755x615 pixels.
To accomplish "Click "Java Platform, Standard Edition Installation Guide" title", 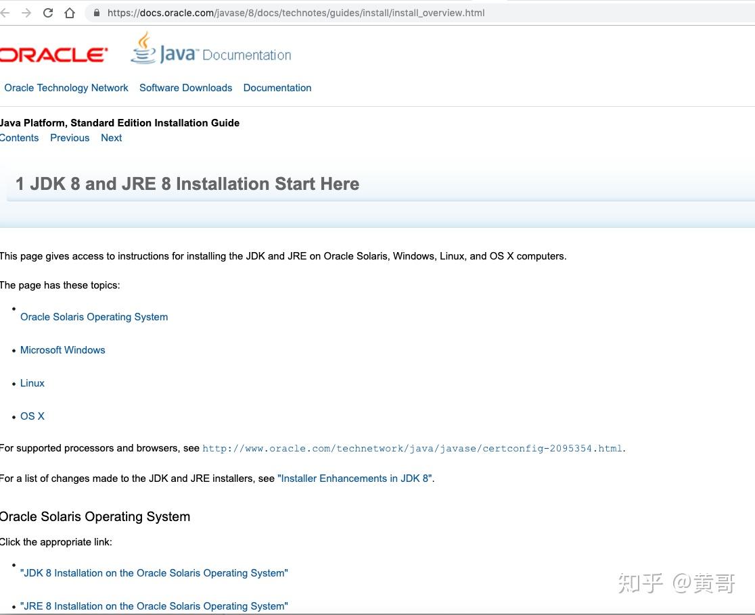I will tap(120, 123).
